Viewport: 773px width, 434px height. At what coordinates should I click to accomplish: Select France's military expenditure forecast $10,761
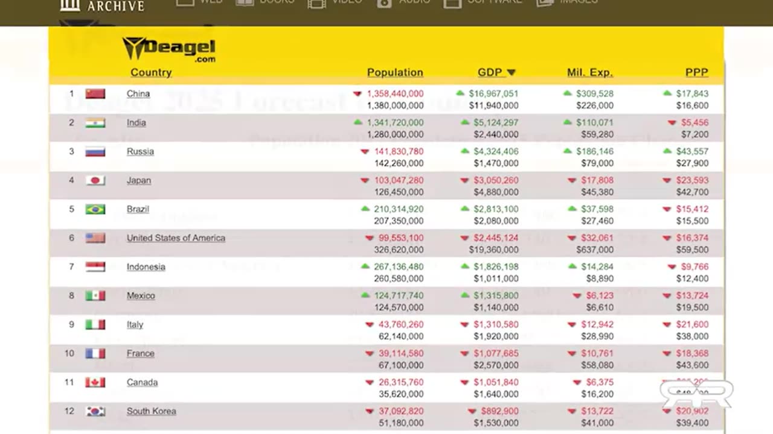[x=597, y=353]
